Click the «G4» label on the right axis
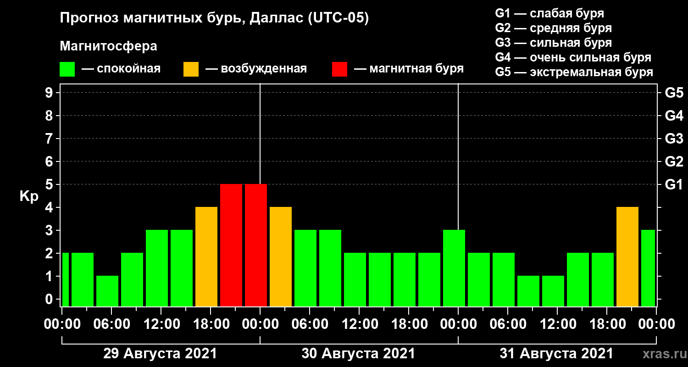Viewport: 688px width, 367px height. pyautogui.click(x=674, y=116)
